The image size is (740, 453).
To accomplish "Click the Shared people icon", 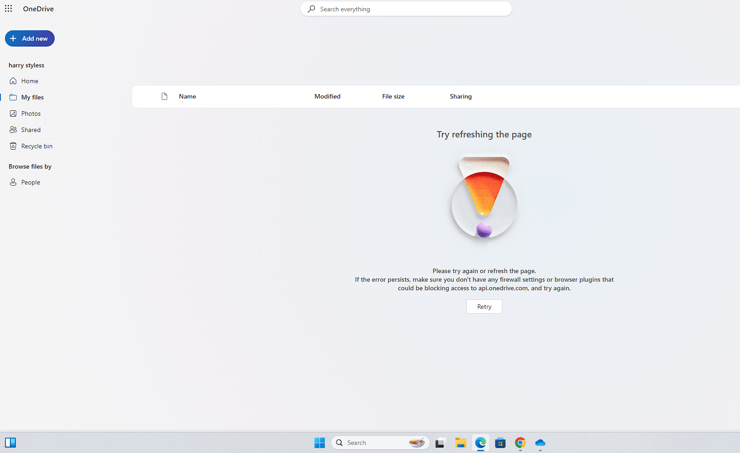I will coord(13,130).
